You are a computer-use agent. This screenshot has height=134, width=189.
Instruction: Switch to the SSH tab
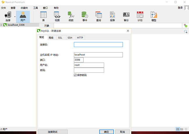pyautogui.click(x=70, y=38)
